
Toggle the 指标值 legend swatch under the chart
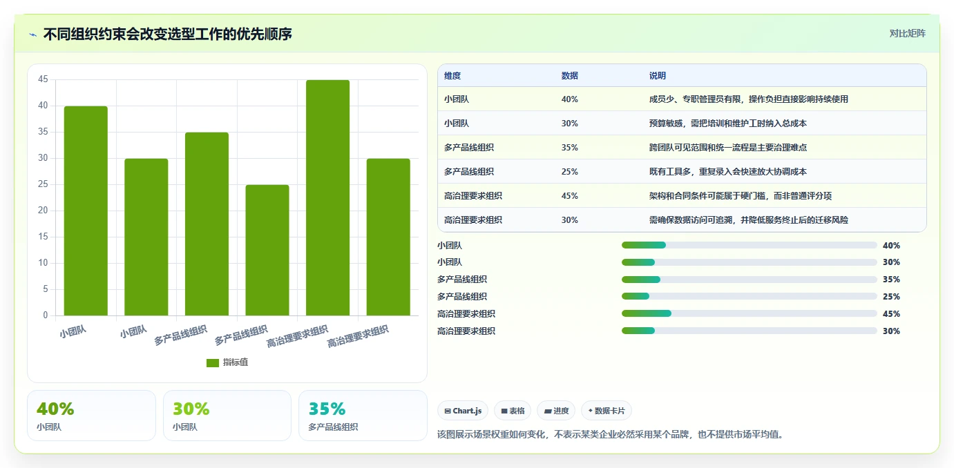point(213,362)
